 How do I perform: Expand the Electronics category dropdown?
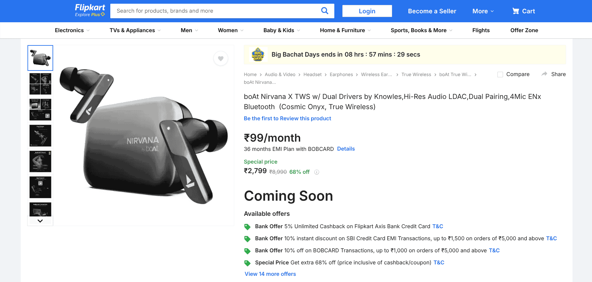72,30
